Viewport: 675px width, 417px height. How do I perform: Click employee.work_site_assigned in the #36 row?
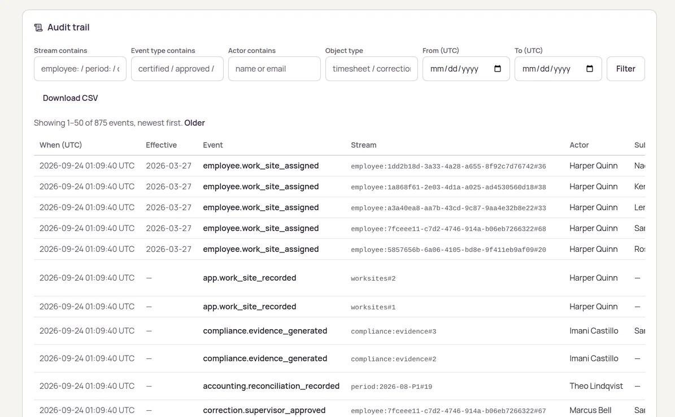click(261, 166)
